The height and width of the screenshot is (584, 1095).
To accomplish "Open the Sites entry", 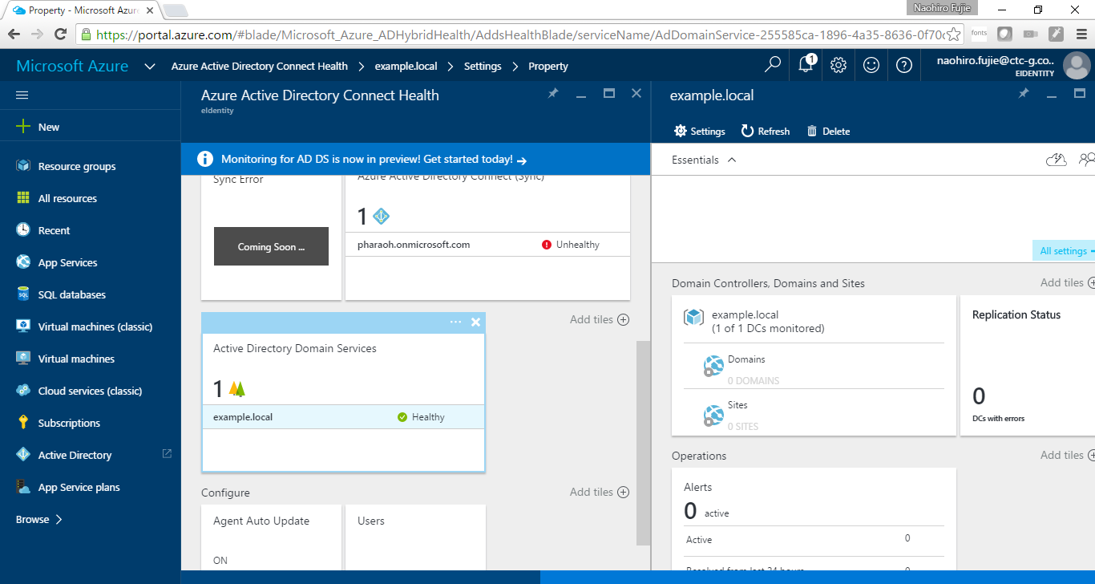I will click(814, 413).
